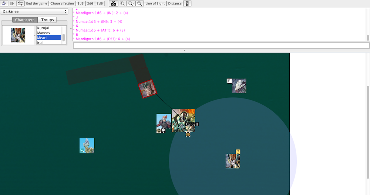This screenshot has height=195, width=370.
Task: Click the undo arrow toolbar icon
Action: [4, 3]
